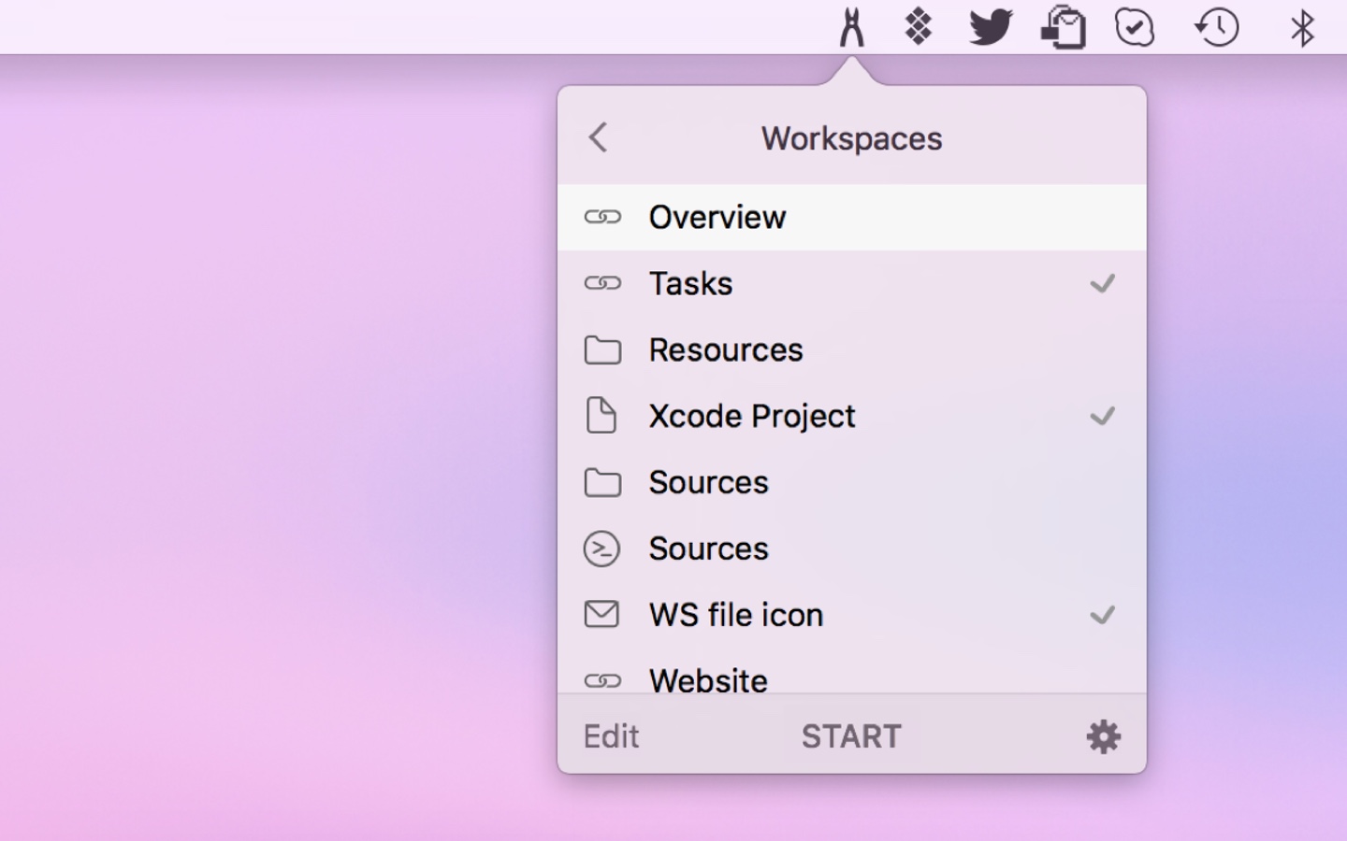
Task: Click the Workspaces tweezers icon in menu bar
Action: coord(851,27)
